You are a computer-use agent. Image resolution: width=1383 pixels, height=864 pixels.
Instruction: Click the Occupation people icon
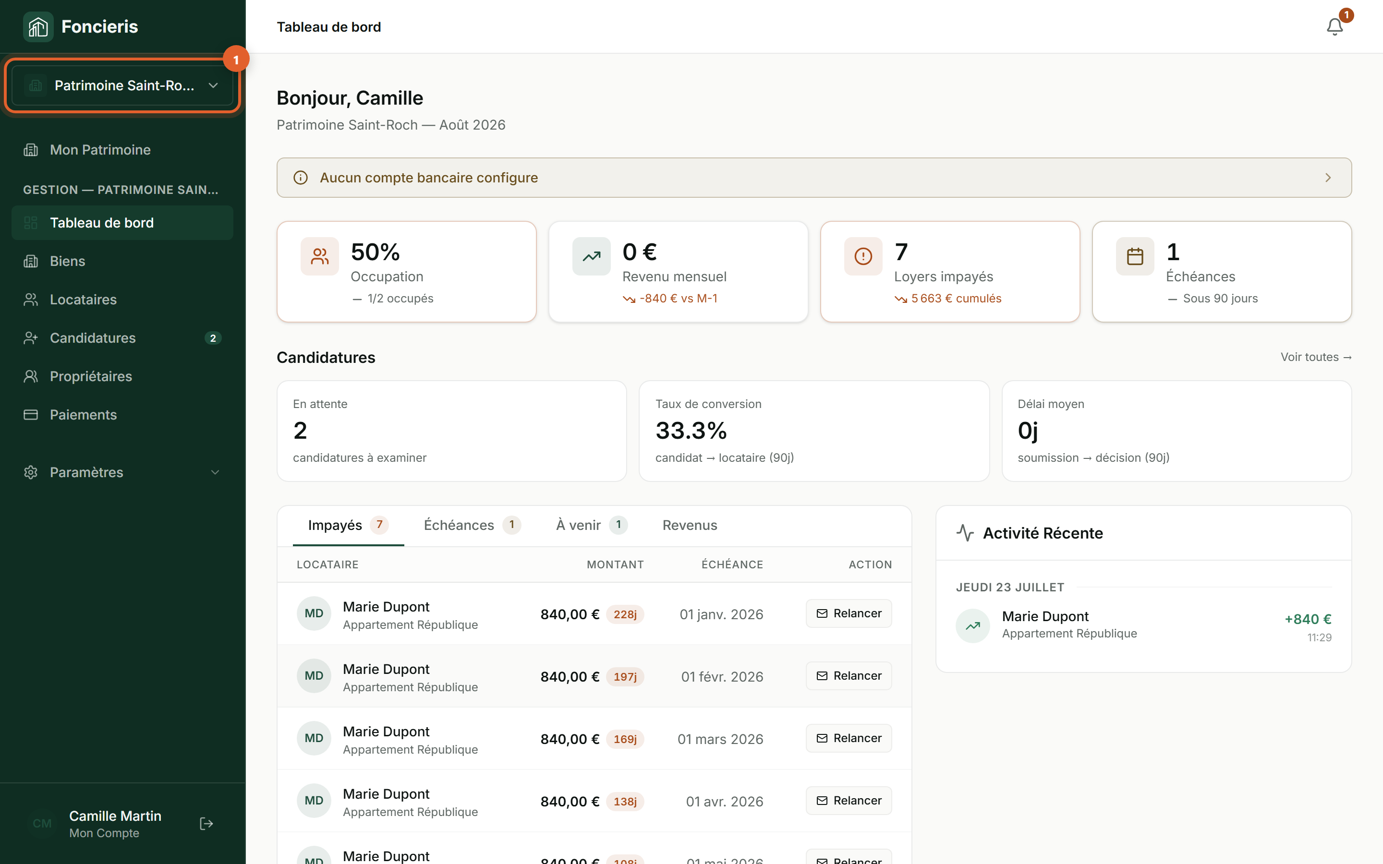coord(319,256)
